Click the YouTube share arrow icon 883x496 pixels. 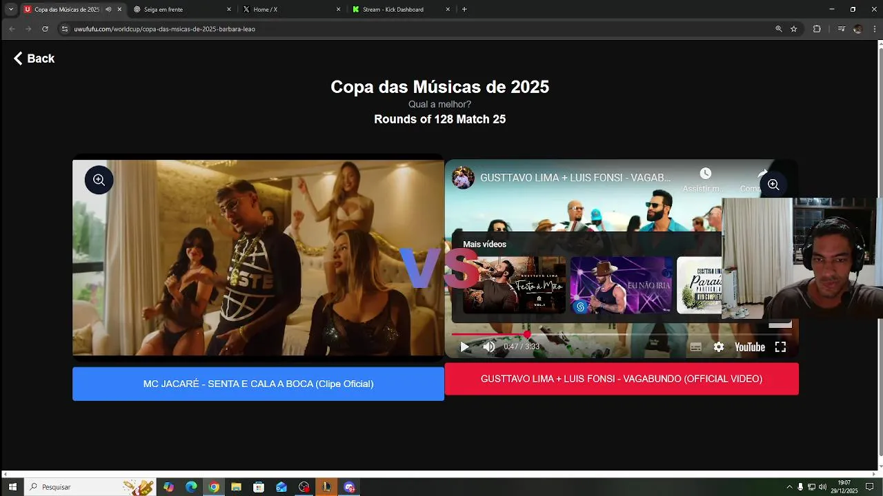[x=762, y=174]
